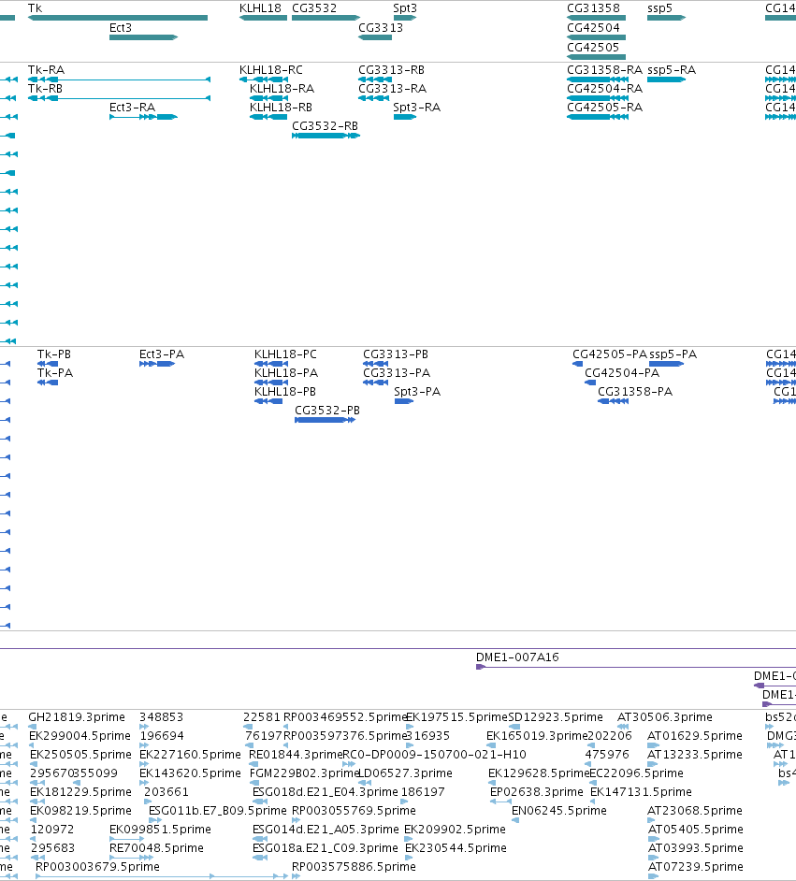Click the CG42505-PA protein label
The height and width of the screenshot is (881, 796).
tap(610, 354)
